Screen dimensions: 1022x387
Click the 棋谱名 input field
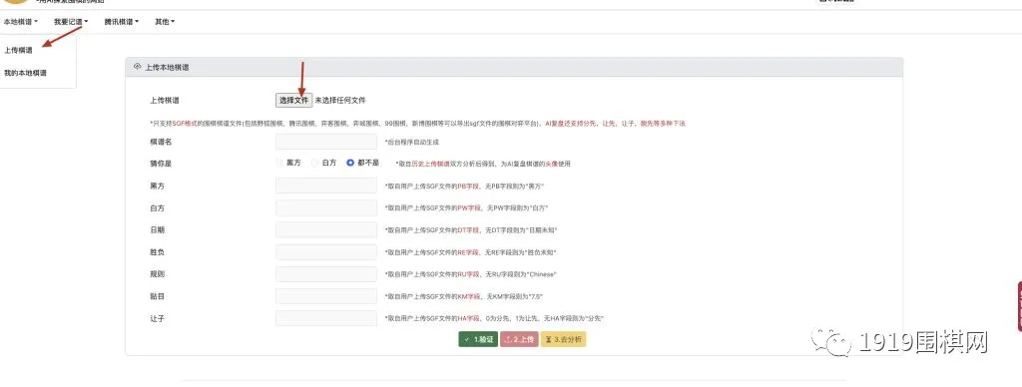coord(326,142)
